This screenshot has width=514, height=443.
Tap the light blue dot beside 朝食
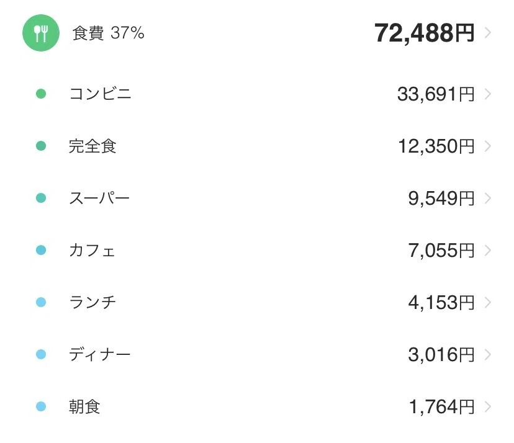[41, 406]
